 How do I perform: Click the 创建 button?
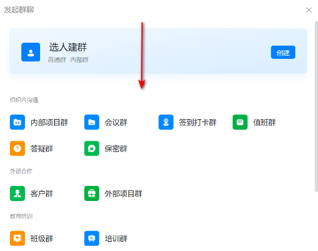pyautogui.click(x=283, y=53)
